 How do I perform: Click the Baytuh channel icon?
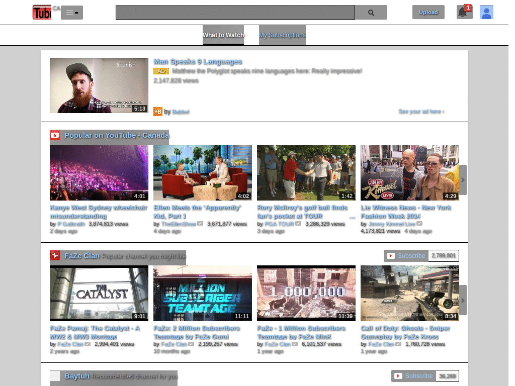click(x=55, y=376)
